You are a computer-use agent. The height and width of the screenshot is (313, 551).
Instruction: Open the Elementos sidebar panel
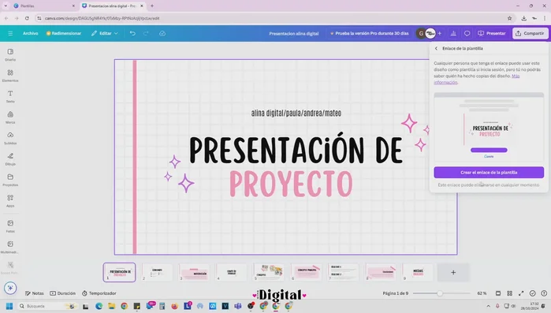coord(10,76)
